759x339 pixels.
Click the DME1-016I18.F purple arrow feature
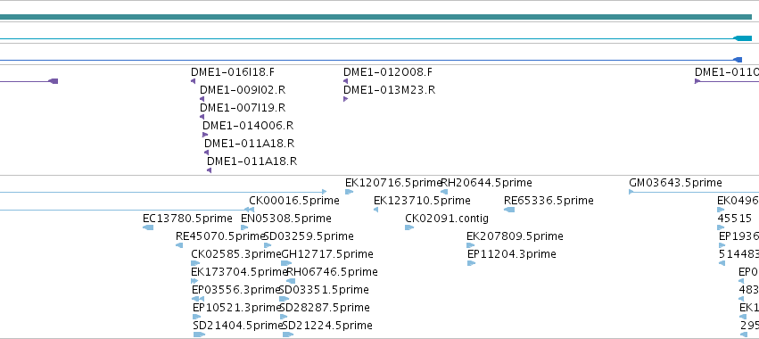coord(194,81)
